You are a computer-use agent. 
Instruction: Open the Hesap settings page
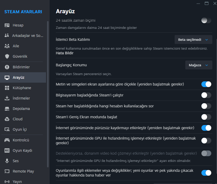click(23, 25)
